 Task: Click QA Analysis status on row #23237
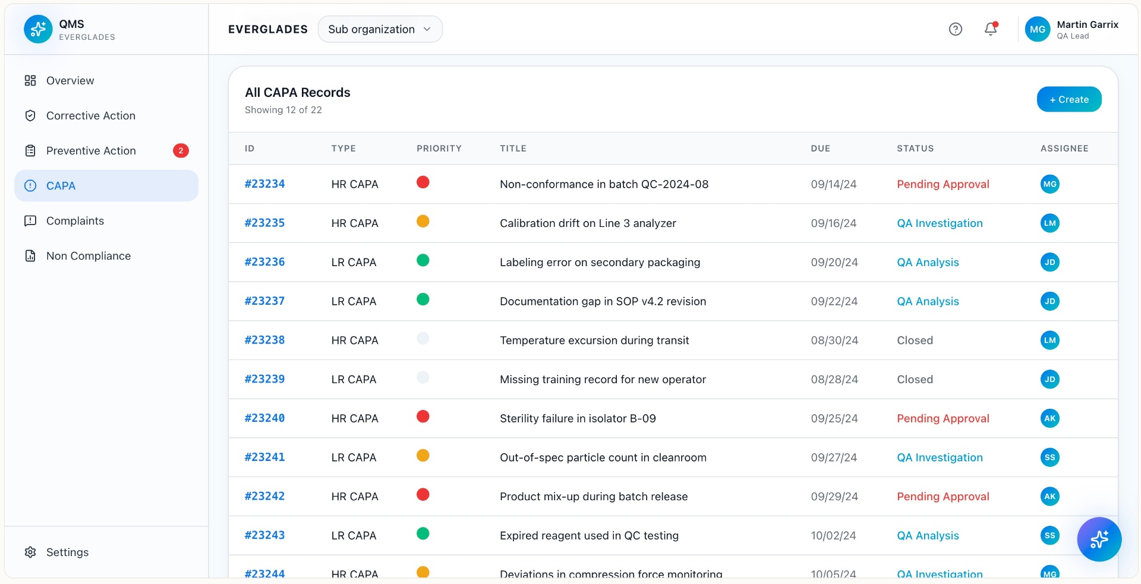coord(928,301)
